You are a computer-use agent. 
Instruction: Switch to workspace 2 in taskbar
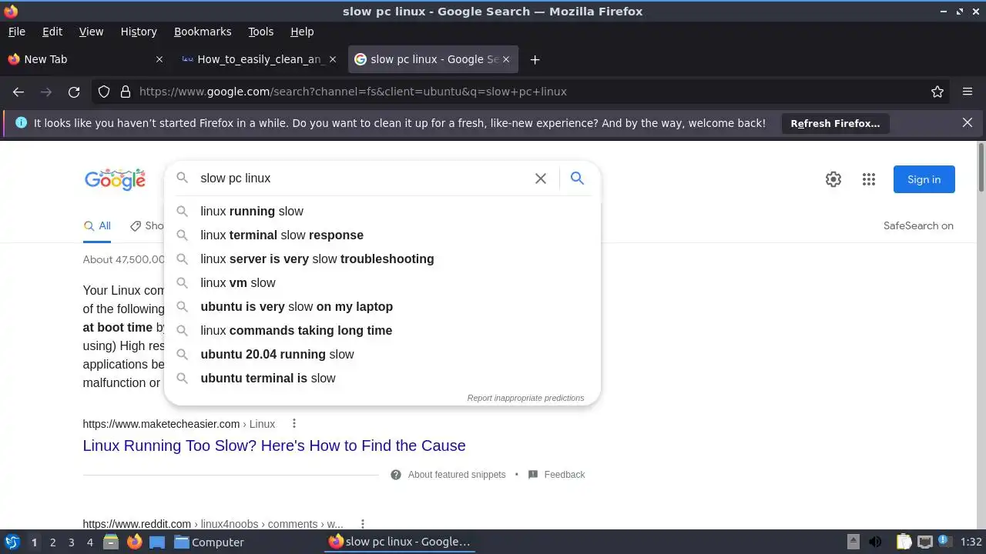tap(52, 542)
